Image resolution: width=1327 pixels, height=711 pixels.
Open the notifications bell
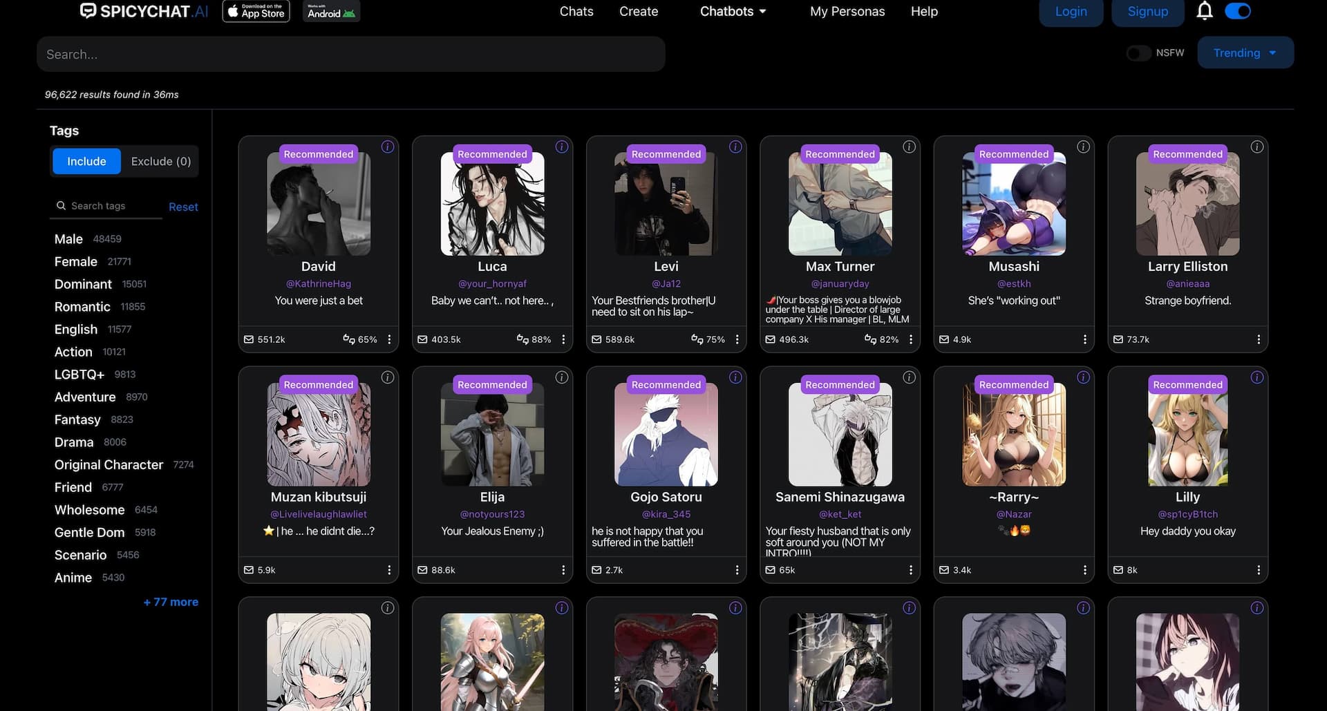coord(1205,11)
